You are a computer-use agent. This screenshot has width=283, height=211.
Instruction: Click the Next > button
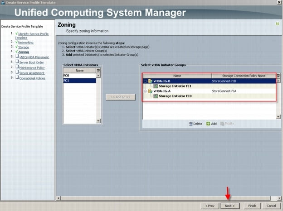230,206
